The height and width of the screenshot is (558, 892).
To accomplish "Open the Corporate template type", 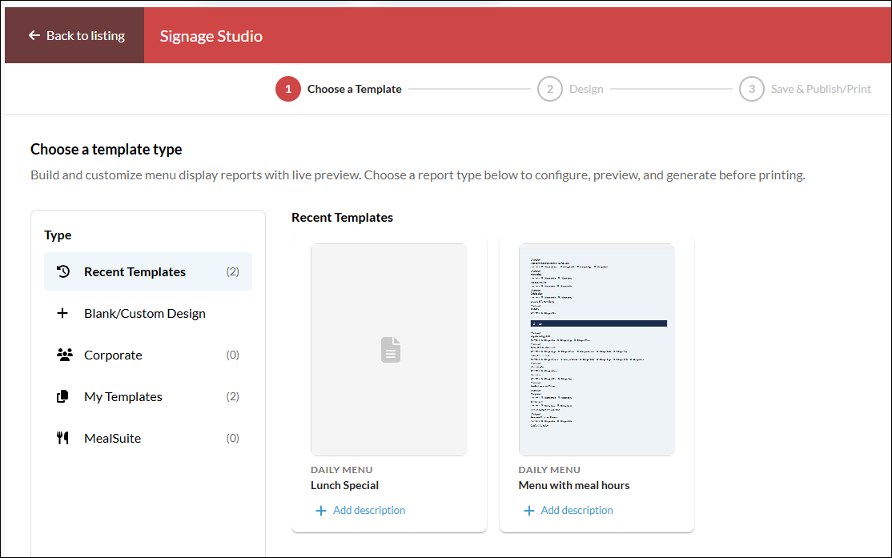I will [148, 355].
